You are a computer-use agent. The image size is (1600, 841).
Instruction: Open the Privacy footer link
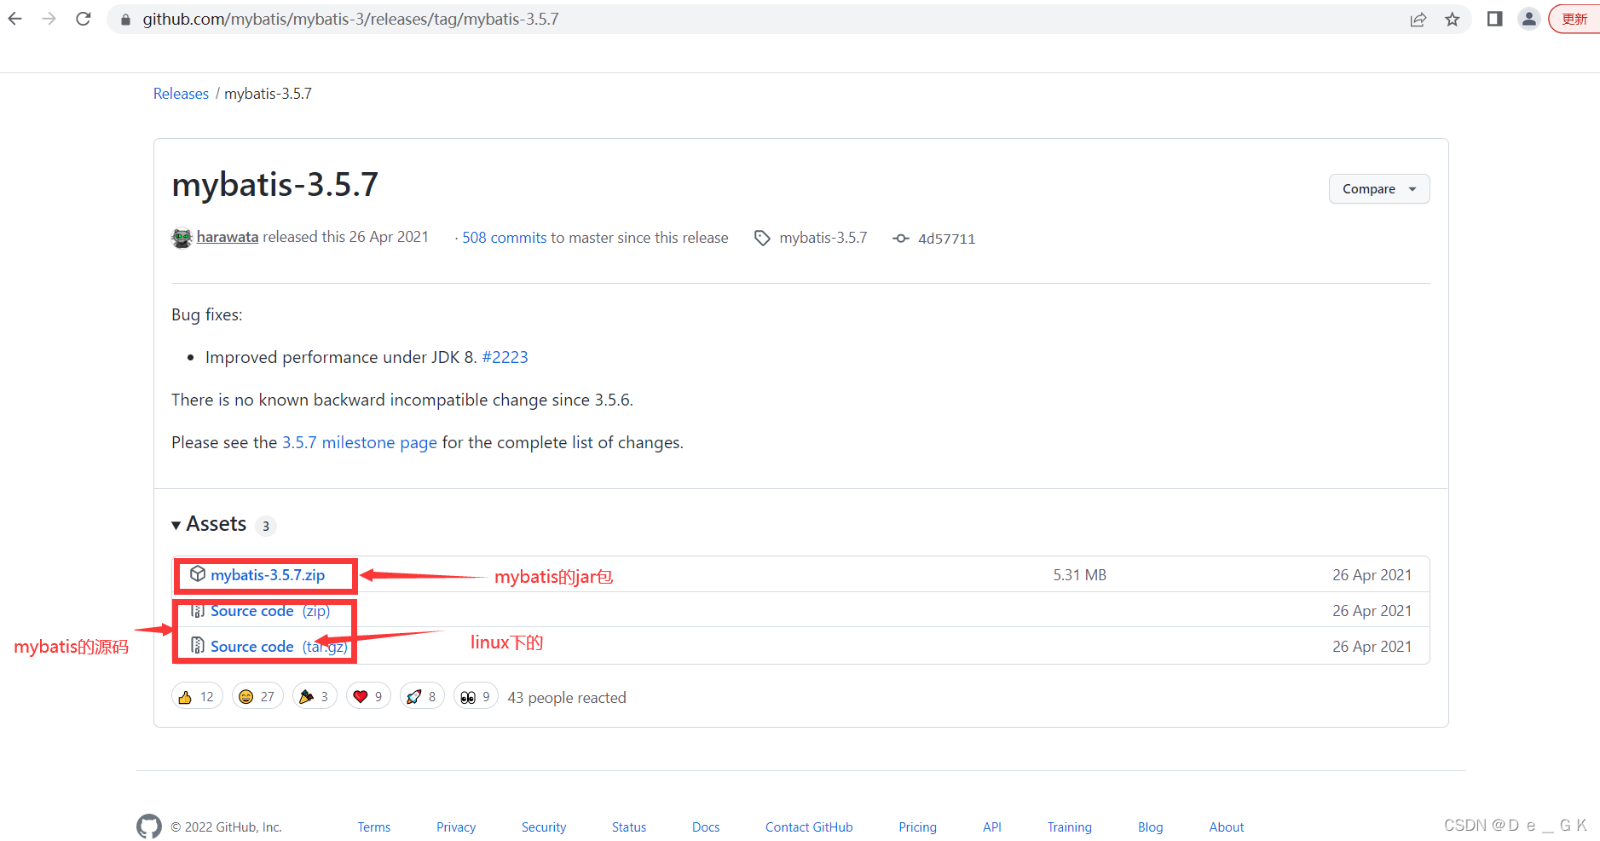click(456, 827)
